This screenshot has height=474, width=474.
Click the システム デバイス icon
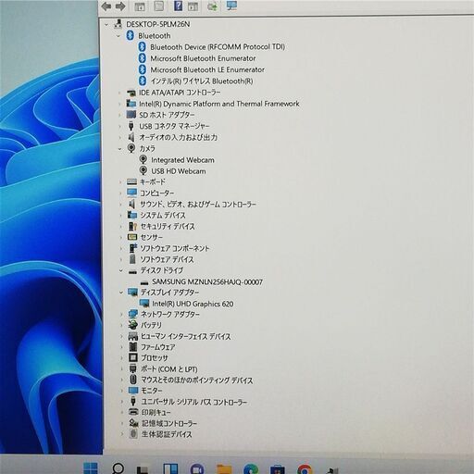(x=132, y=215)
